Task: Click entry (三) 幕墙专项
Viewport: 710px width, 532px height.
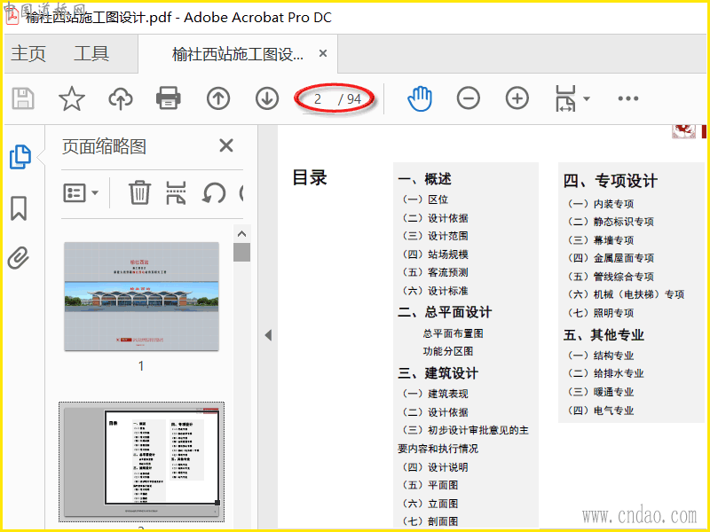Action: (601, 239)
